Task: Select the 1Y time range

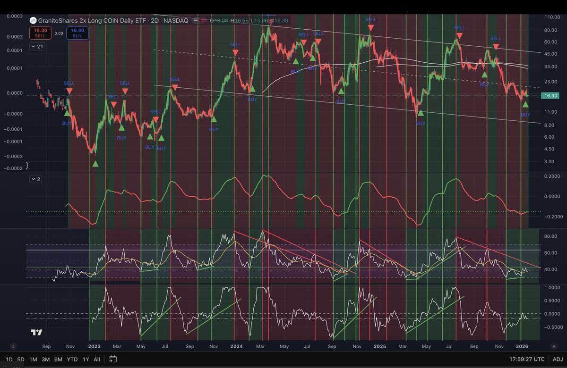Action: tap(85, 360)
